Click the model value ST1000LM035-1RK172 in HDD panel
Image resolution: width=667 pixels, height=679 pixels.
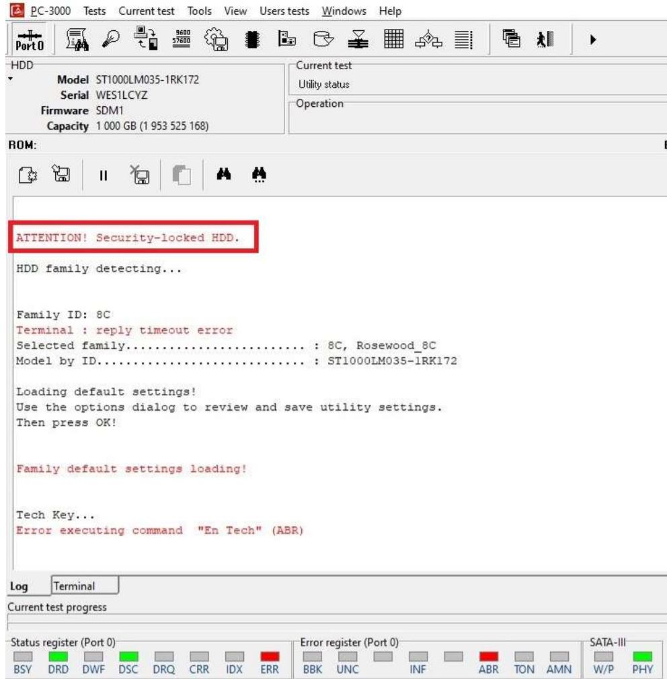pyautogui.click(x=147, y=80)
